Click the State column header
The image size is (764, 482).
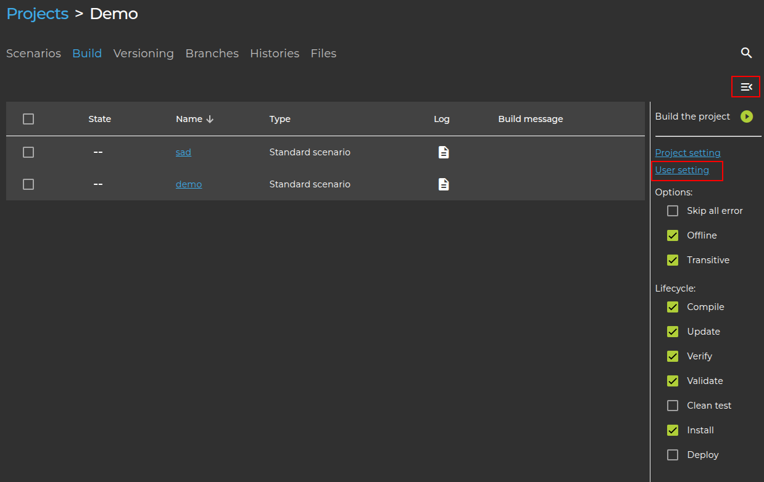pos(100,119)
